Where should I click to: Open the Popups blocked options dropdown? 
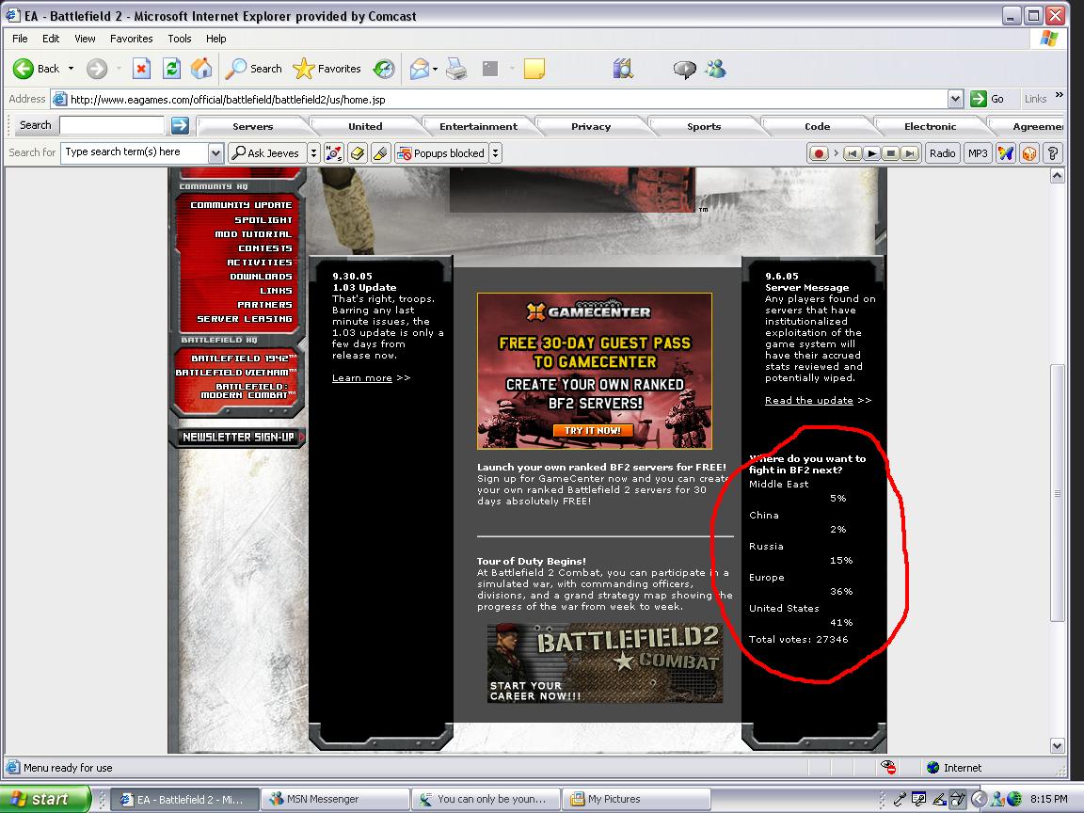[x=495, y=152]
